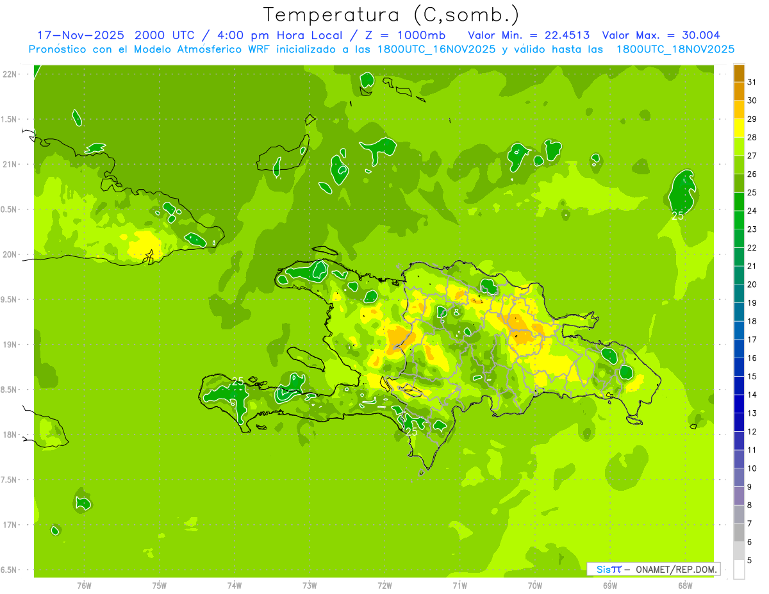Pick the blue colorbar swatch between 16 and 17

point(739,349)
